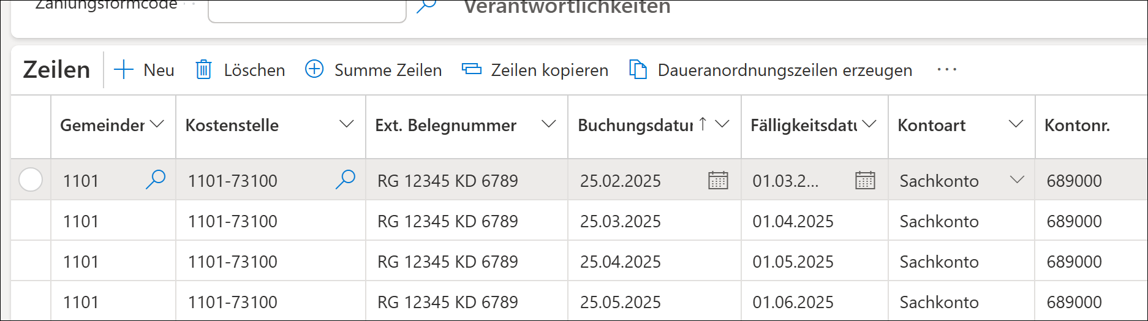Image resolution: width=1148 pixels, height=321 pixels.
Task: Expand Kontoart dropdown showing Sachkonto in first row
Action: click(1017, 179)
